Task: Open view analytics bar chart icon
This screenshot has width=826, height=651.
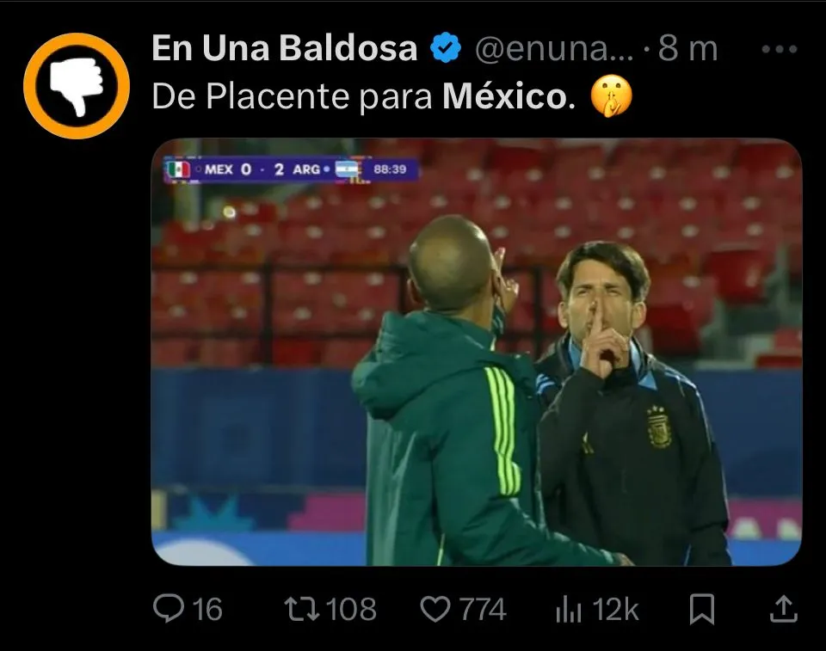Action: [569, 610]
